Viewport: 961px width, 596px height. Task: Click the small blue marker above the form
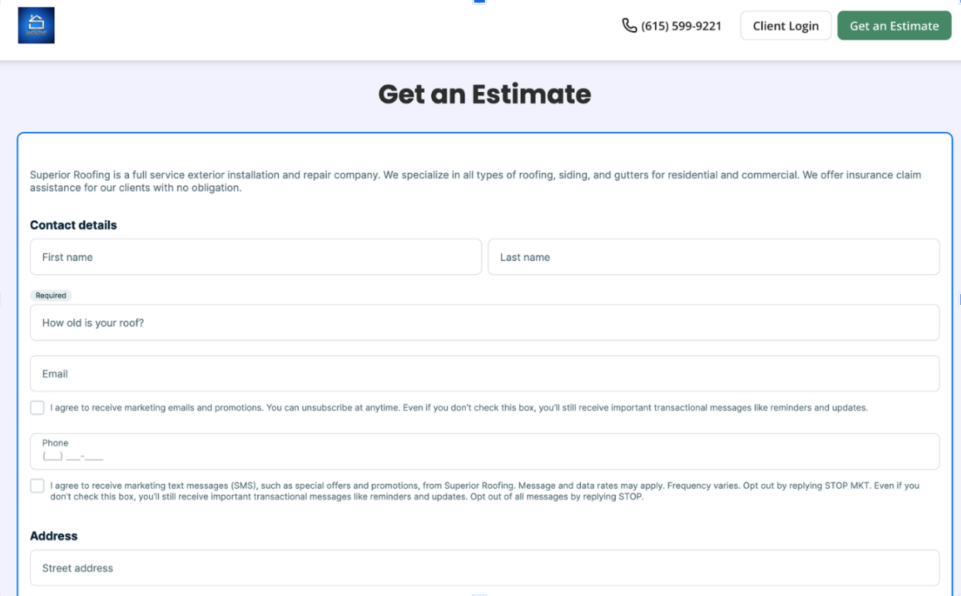478,3
